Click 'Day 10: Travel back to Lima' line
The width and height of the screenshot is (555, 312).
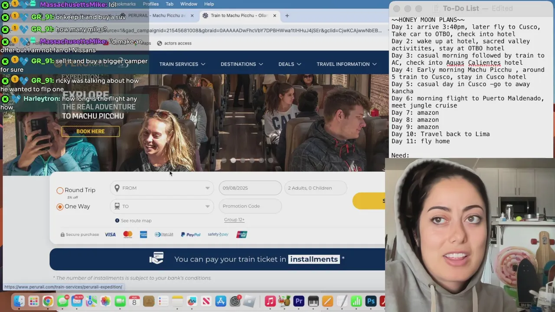coord(441,134)
